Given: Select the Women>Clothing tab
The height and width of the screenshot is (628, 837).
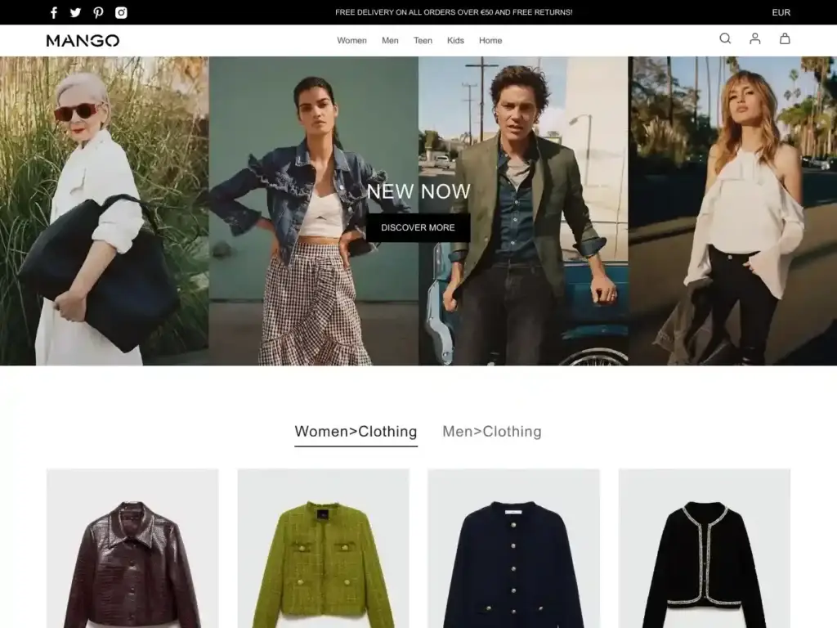Looking at the screenshot, I should [x=356, y=431].
